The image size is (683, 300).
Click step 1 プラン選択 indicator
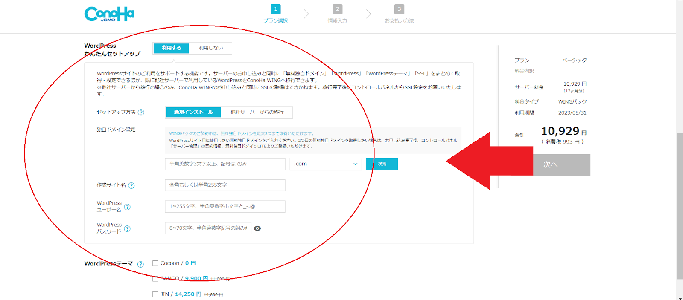coord(276,14)
